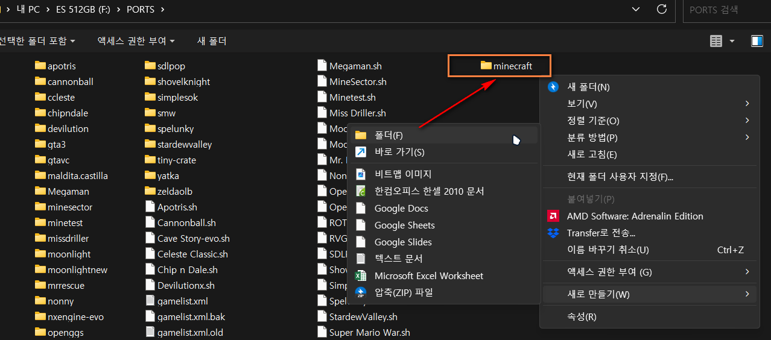Select the devilution folder
This screenshot has width=771, height=340.
(x=62, y=128)
